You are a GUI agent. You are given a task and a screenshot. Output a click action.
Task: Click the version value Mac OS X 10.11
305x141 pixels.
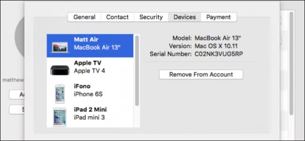tap(216, 46)
